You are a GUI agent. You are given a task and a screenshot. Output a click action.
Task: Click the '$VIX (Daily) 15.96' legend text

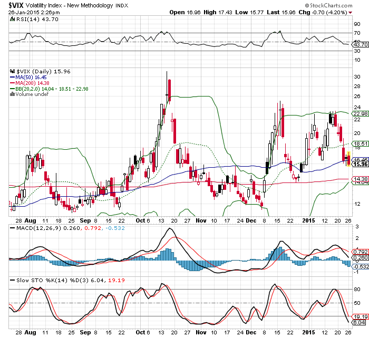43,71
